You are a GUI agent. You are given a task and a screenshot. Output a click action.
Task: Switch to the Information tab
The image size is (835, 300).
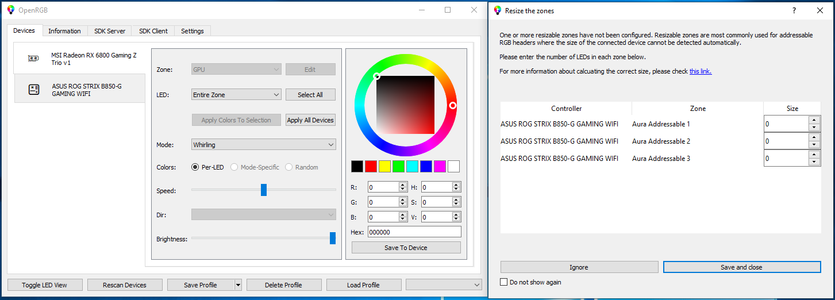[x=64, y=31]
